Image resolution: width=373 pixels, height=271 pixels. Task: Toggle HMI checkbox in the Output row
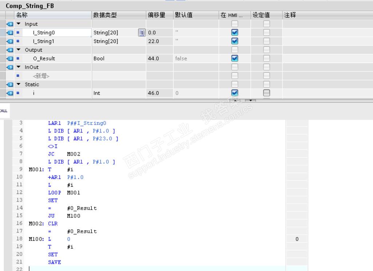point(235,50)
